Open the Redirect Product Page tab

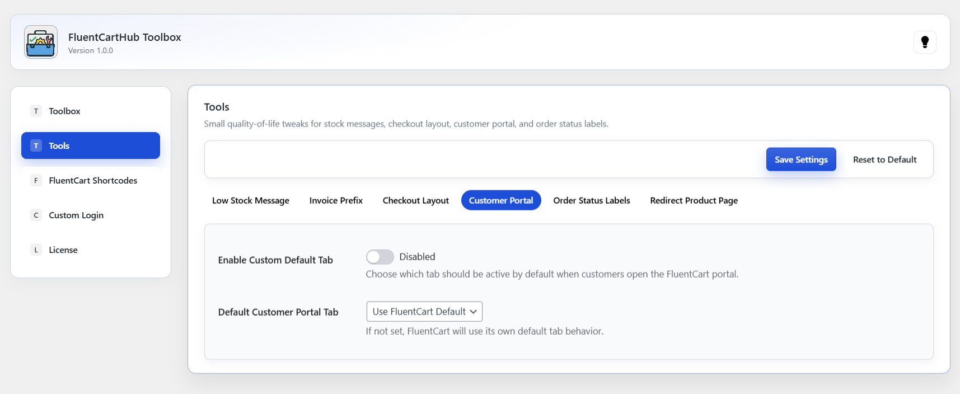pos(694,200)
